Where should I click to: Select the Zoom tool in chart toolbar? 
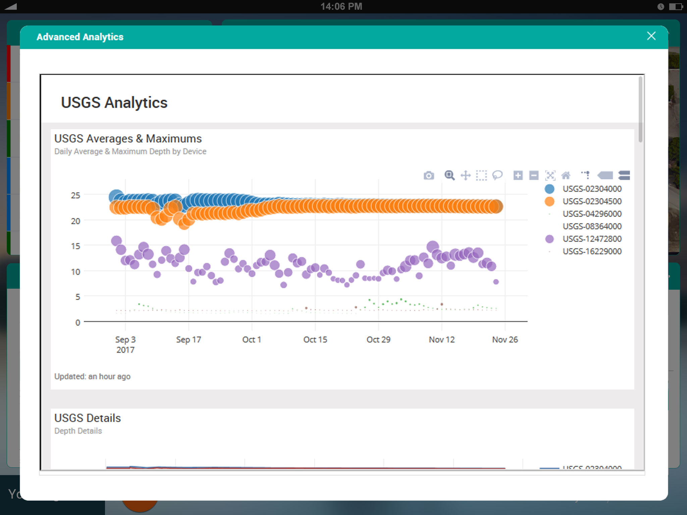click(450, 175)
